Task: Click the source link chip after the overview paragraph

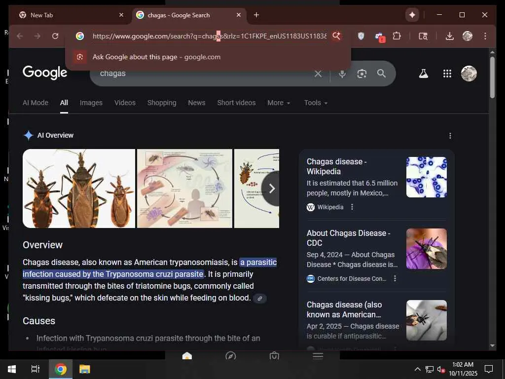Action: point(260,299)
